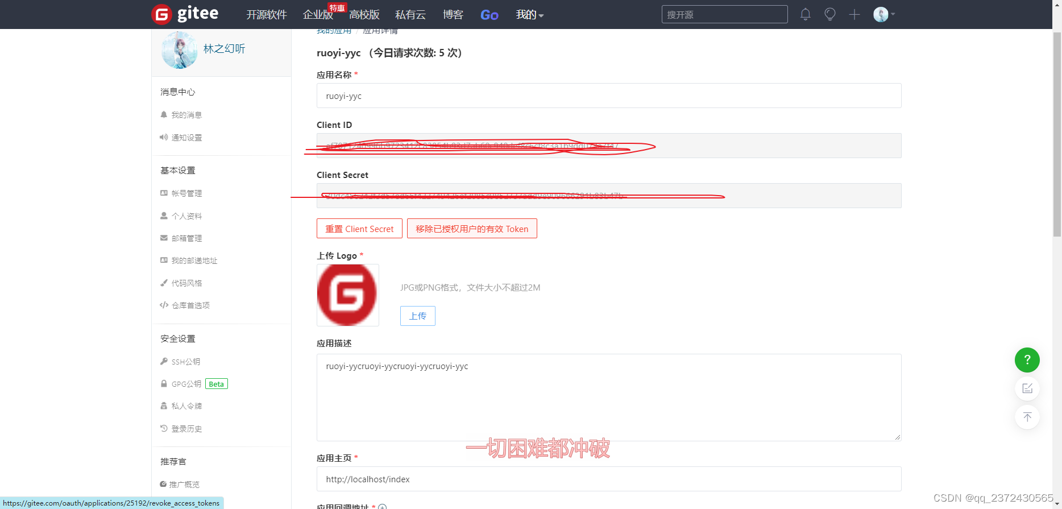Open the Go link in the top navigation
Image resolution: width=1062 pixels, height=509 pixels.
489,15
